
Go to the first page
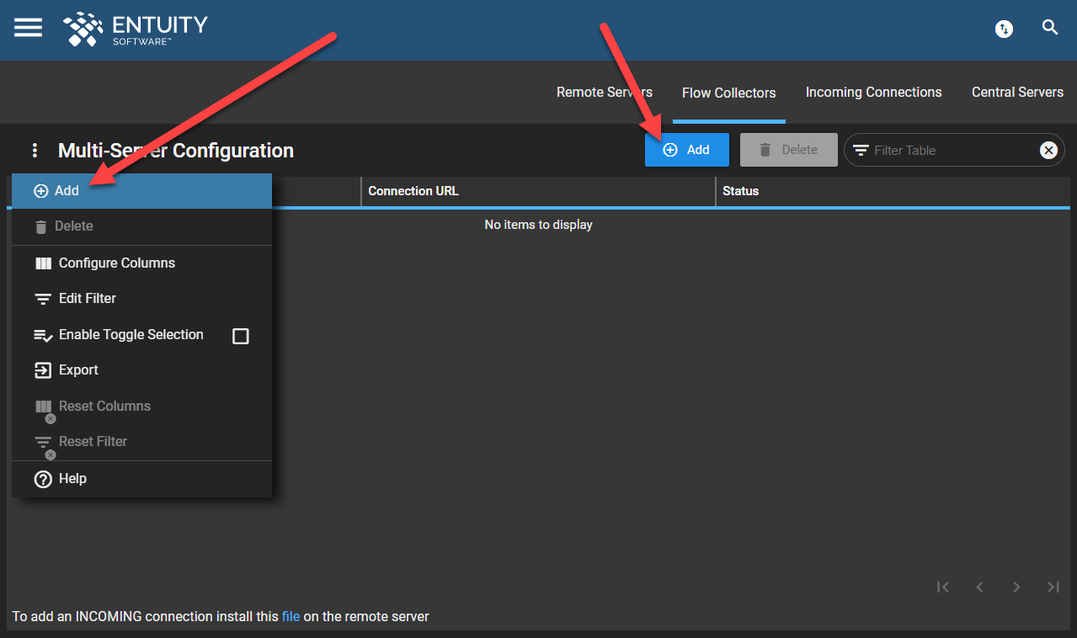click(x=943, y=587)
